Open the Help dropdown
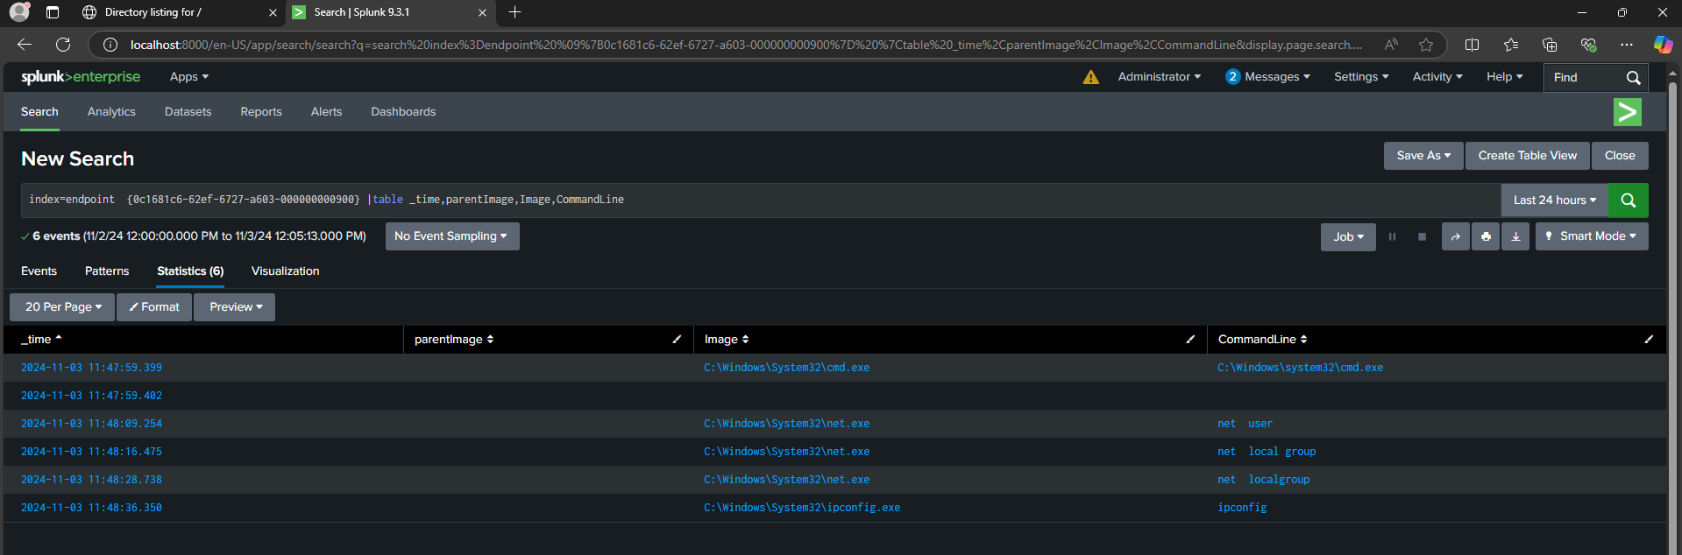Viewport: 1682px width, 555px height. click(x=1504, y=77)
